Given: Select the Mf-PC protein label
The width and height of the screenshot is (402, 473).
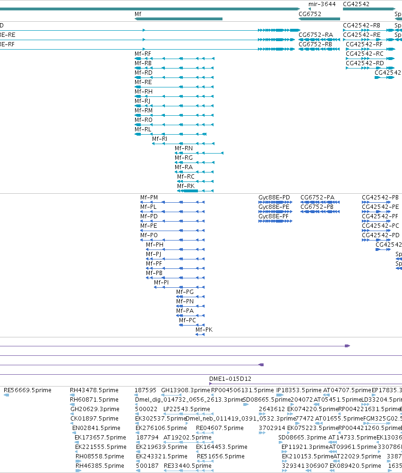Looking at the screenshot, I should pyautogui.click(x=187, y=320).
